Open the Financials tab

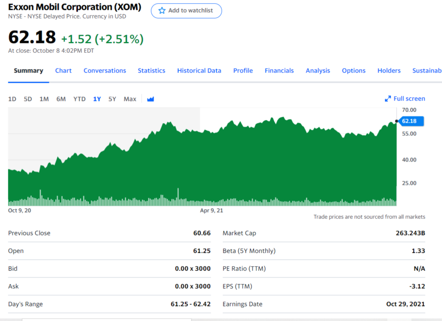279,71
